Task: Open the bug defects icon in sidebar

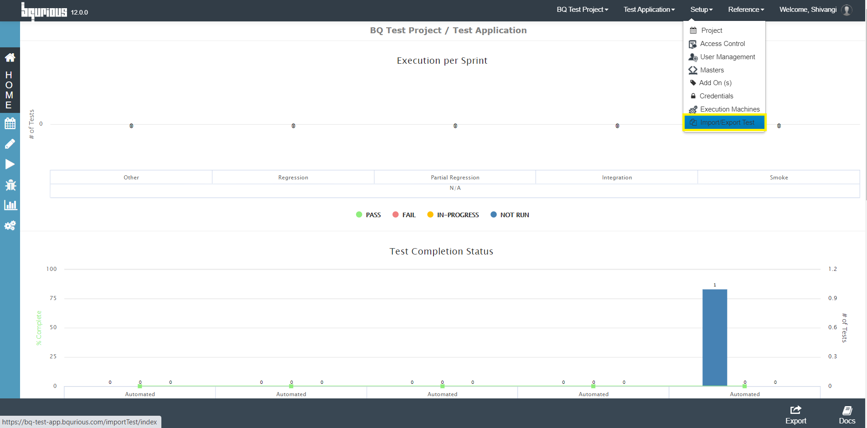Action: 10,185
